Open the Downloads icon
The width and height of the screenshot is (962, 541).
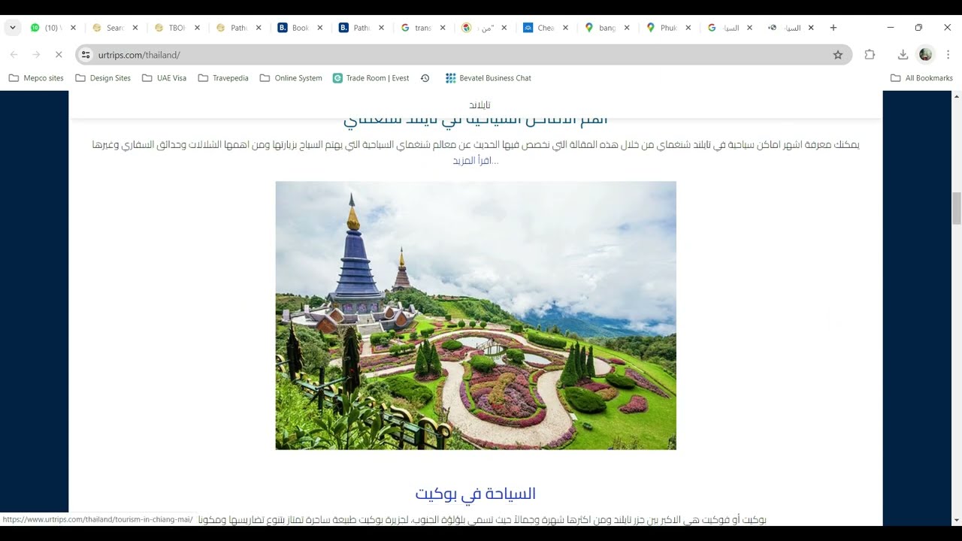click(x=903, y=55)
